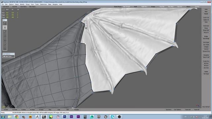Click Sym Options button

click(178, 110)
